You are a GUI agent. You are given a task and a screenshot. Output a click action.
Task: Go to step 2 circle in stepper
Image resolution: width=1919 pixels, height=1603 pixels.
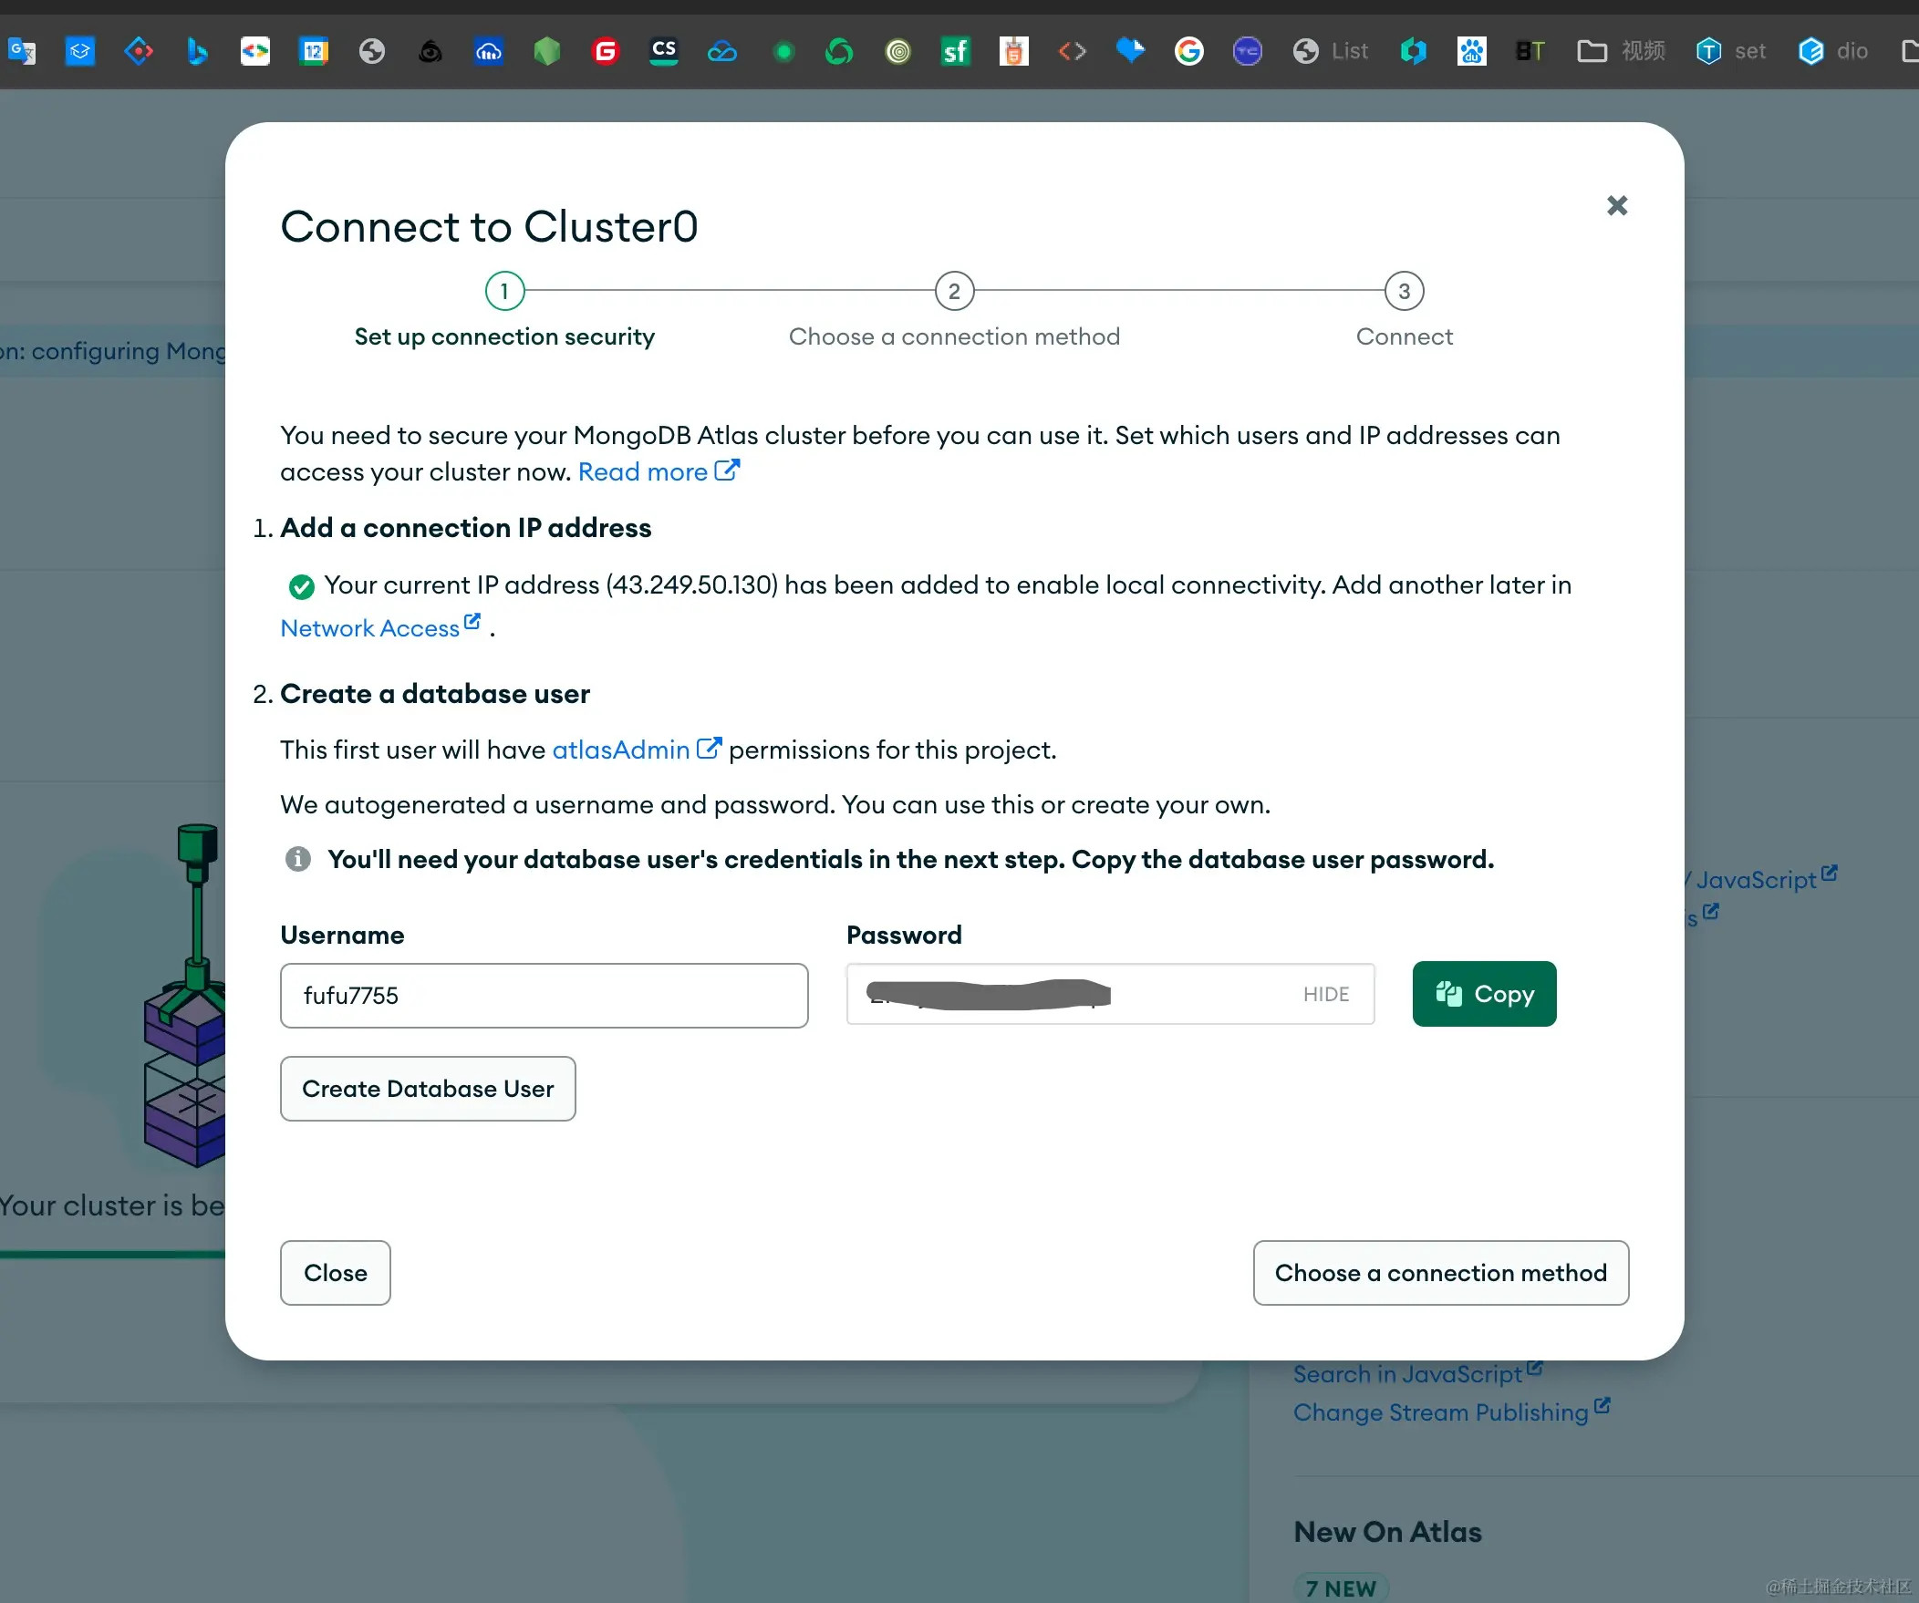(x=954, y=292)
